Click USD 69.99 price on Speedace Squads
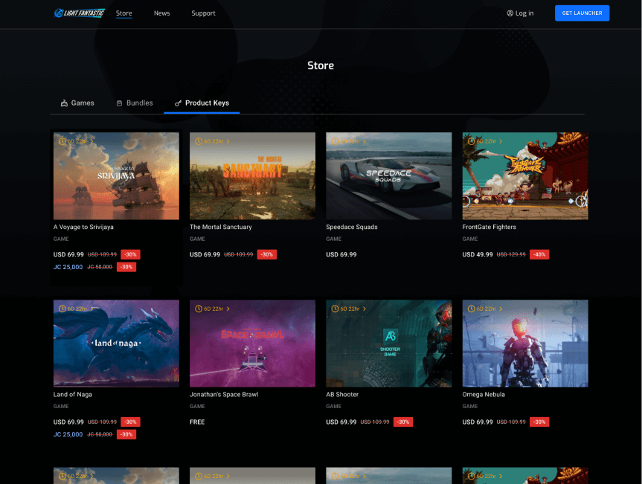The height and width of the screenshot is (484, 642). click(x=341, y=254)
